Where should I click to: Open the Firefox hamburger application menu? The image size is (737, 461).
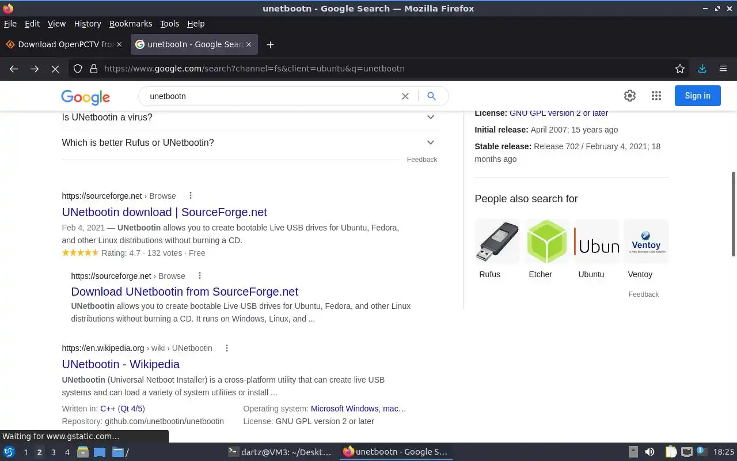coord(723,69)
